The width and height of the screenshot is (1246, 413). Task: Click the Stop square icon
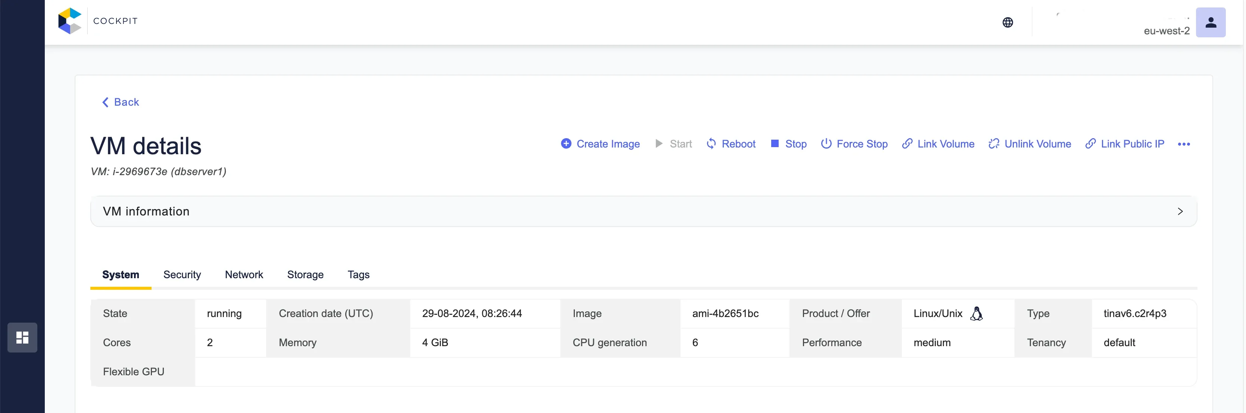[x=775, y=144]
